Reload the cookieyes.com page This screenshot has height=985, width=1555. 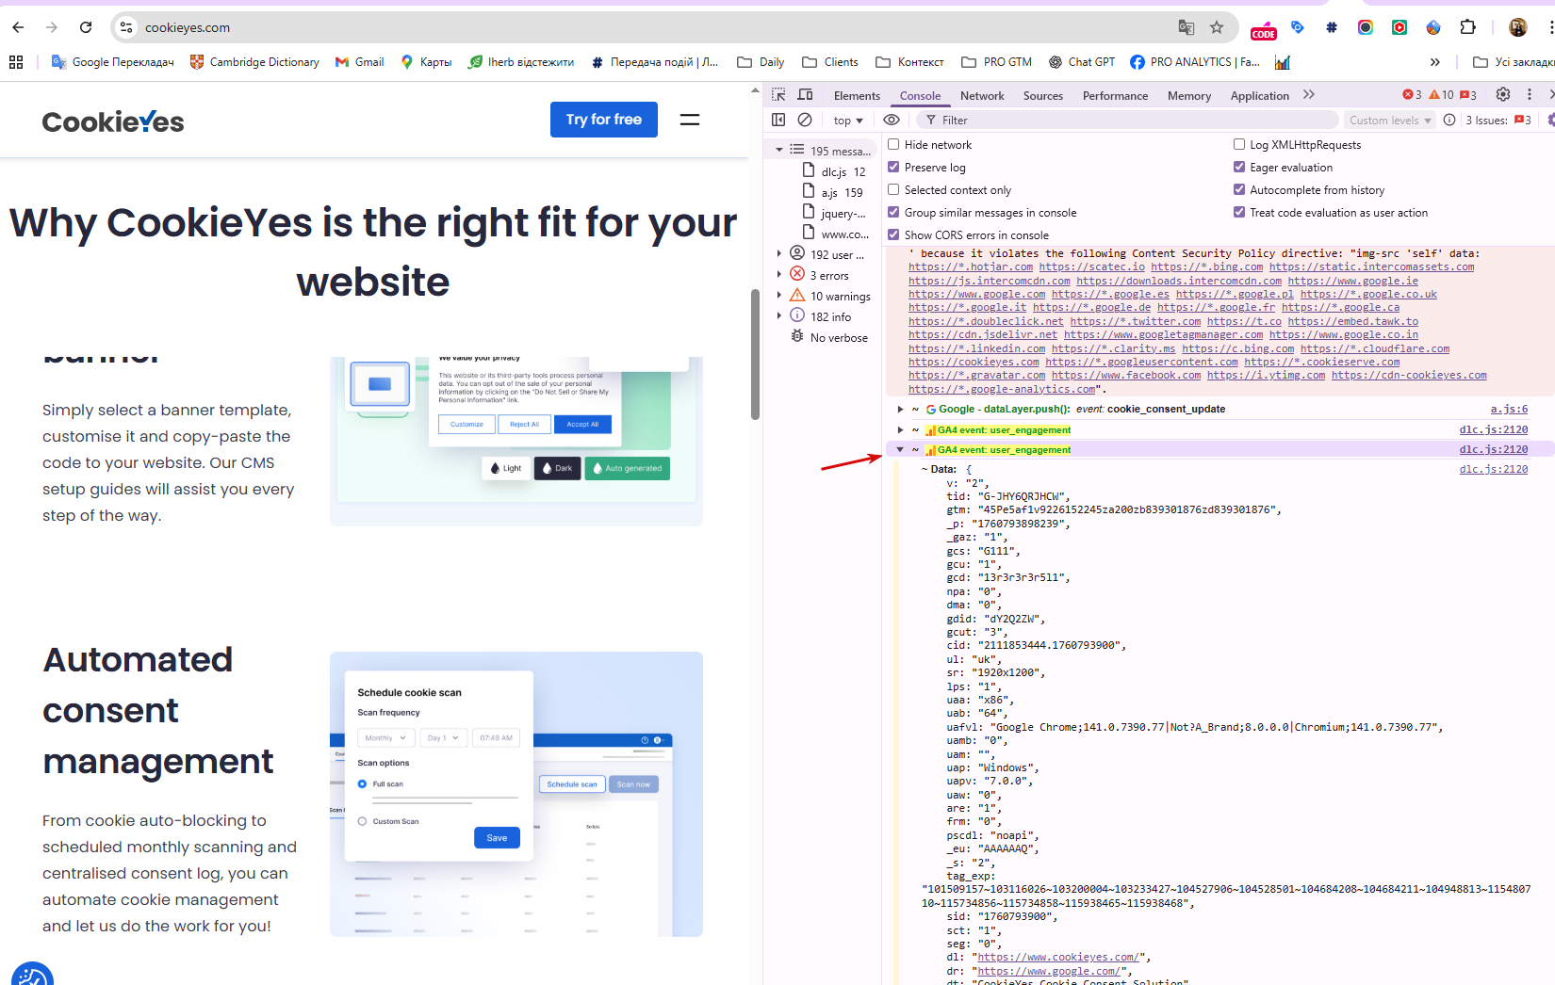coord(86,27)
